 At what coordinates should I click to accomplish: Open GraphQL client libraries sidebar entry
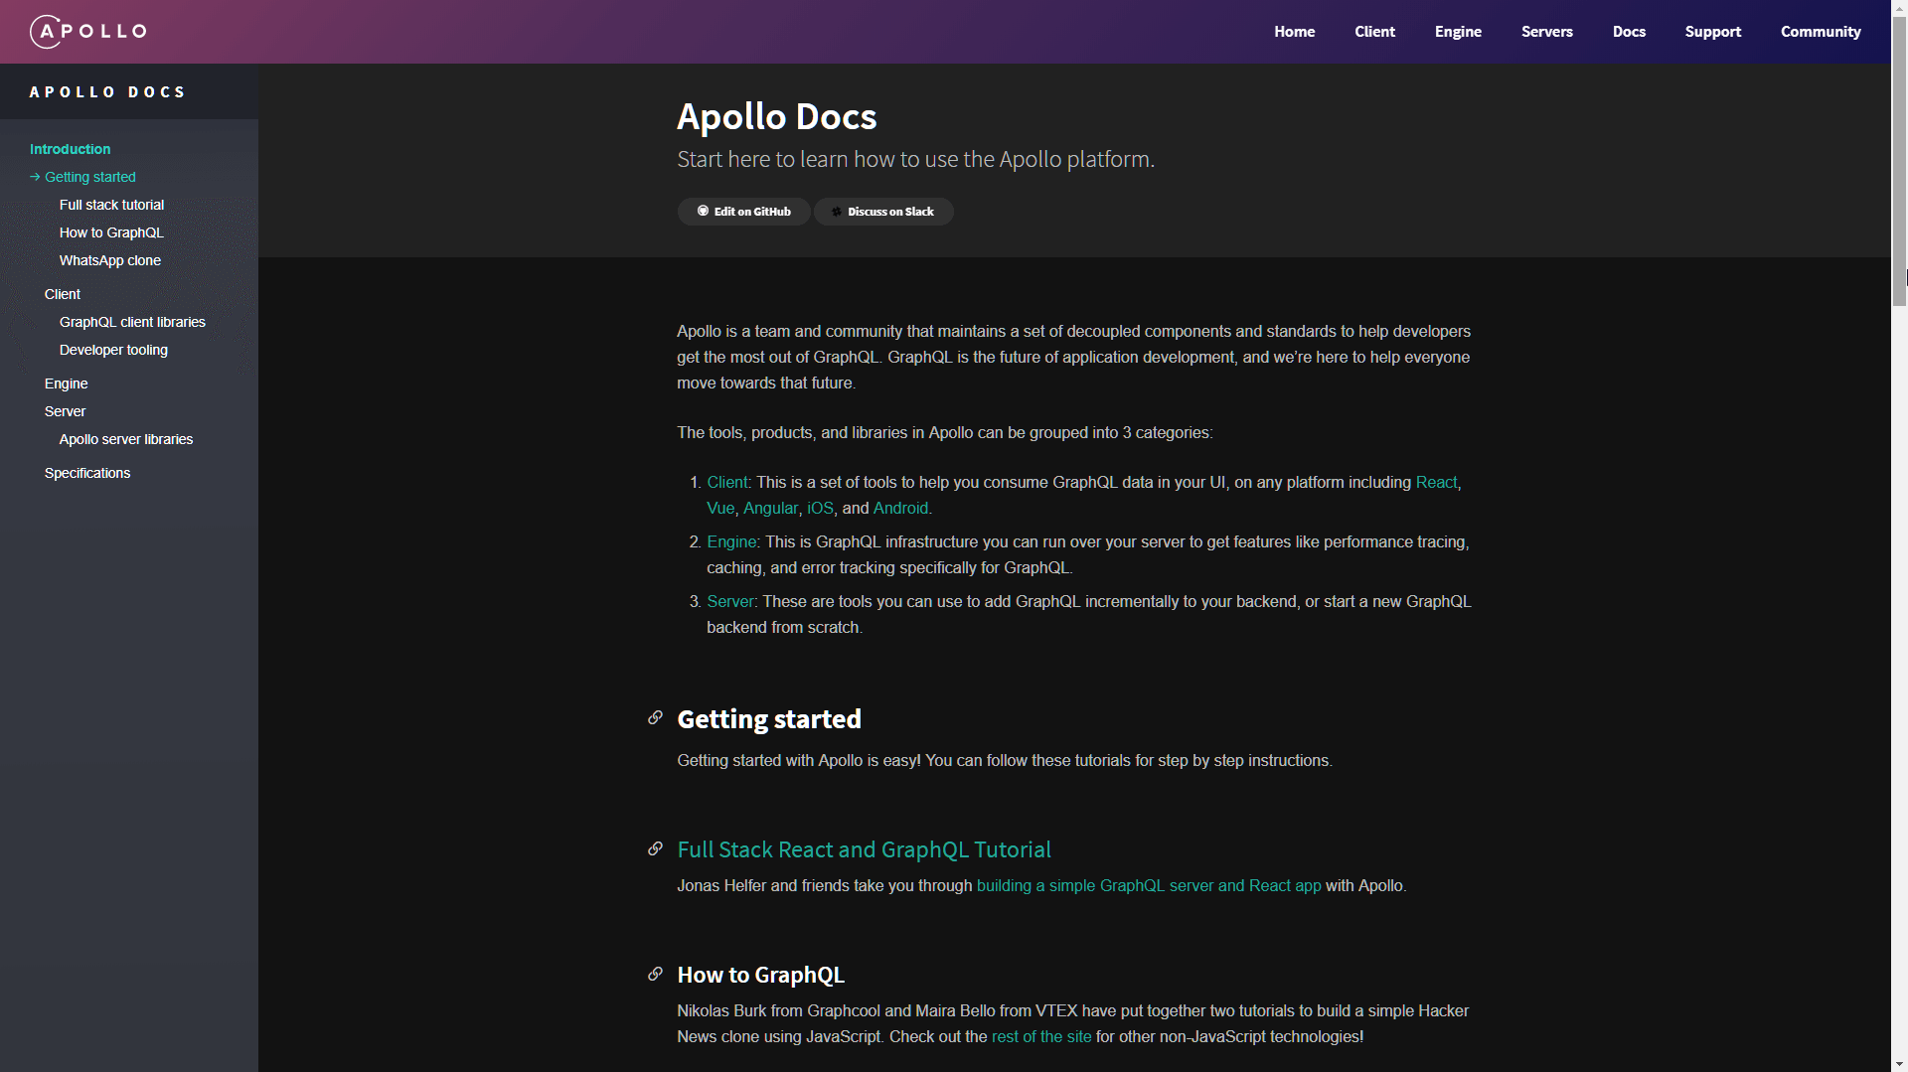(132, 322)
